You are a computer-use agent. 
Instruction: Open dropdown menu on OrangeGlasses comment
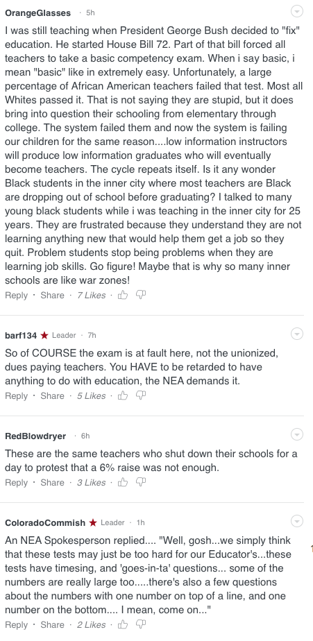pyautogui.click(x=297, y=11)
